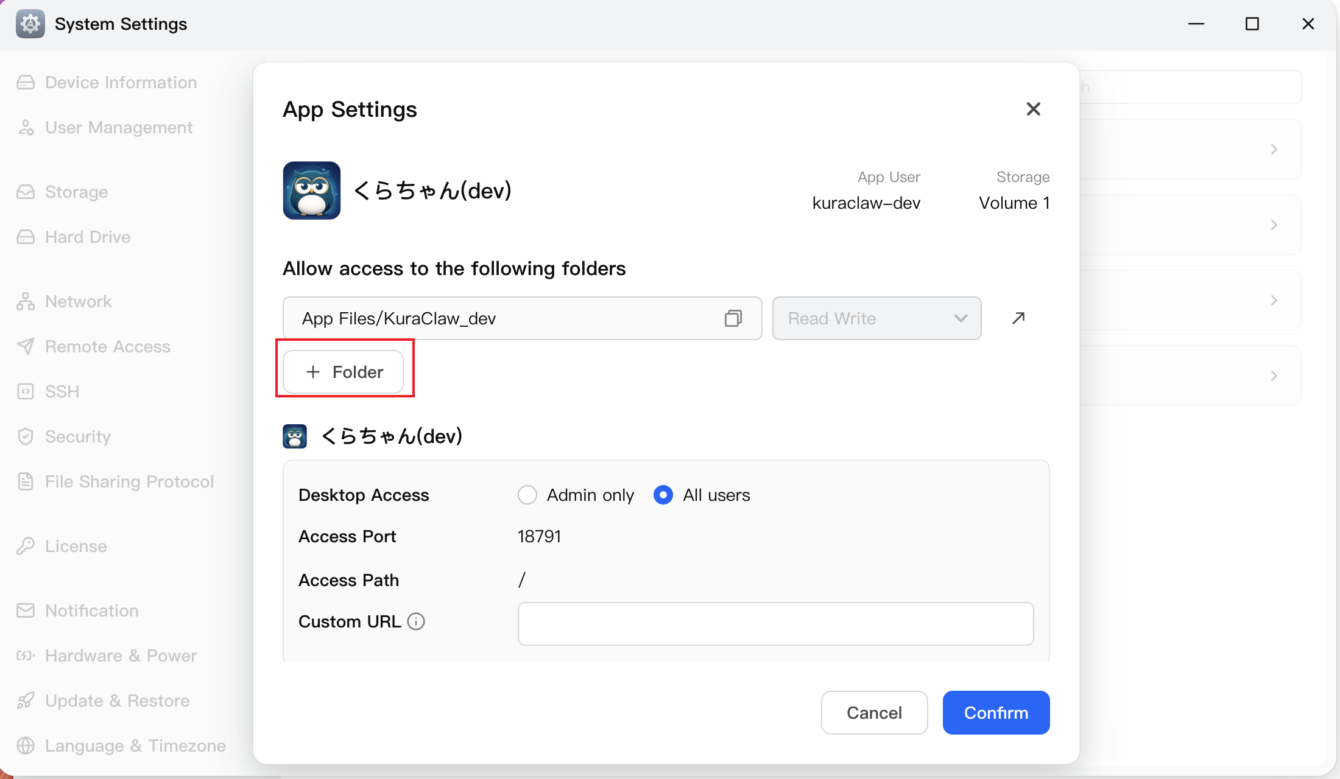Image resolution: width=1340 pixels, height=779 pixels.
Task: Open the Read Write permission dropdown
Action: [877, 318]
